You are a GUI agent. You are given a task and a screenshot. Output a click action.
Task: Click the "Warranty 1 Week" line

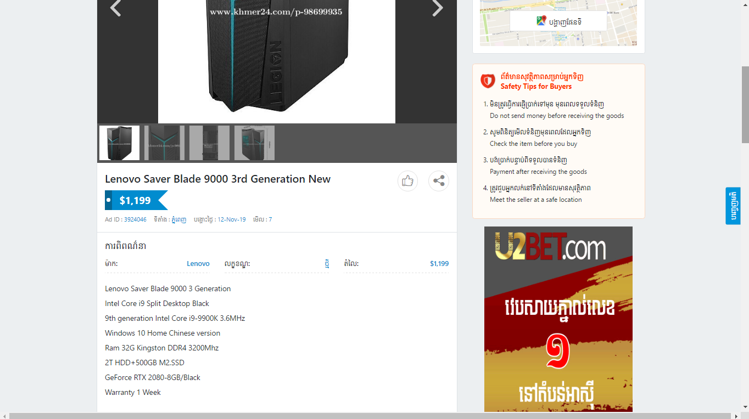click(133, 392)
